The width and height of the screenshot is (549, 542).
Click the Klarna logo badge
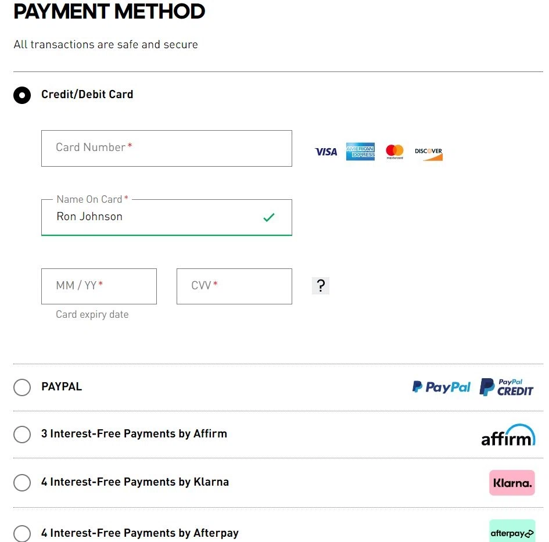pyautogui.click(x=512, y=482)
